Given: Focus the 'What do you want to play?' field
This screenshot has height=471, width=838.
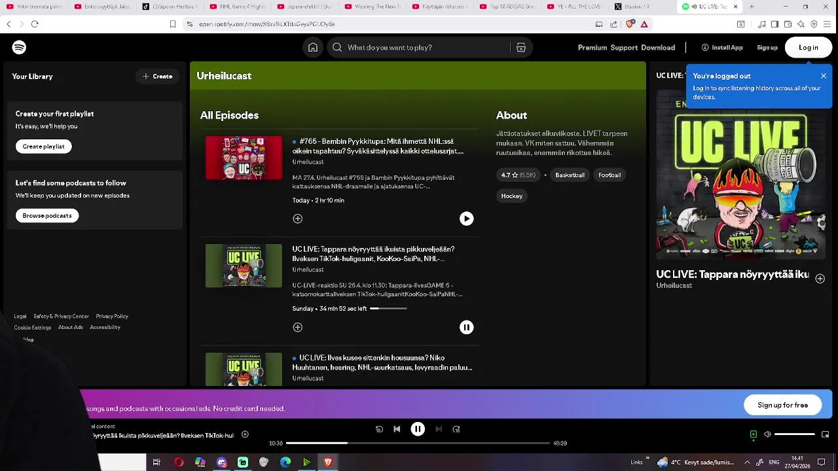Looking at the screenshot, I should coord(420,47).
